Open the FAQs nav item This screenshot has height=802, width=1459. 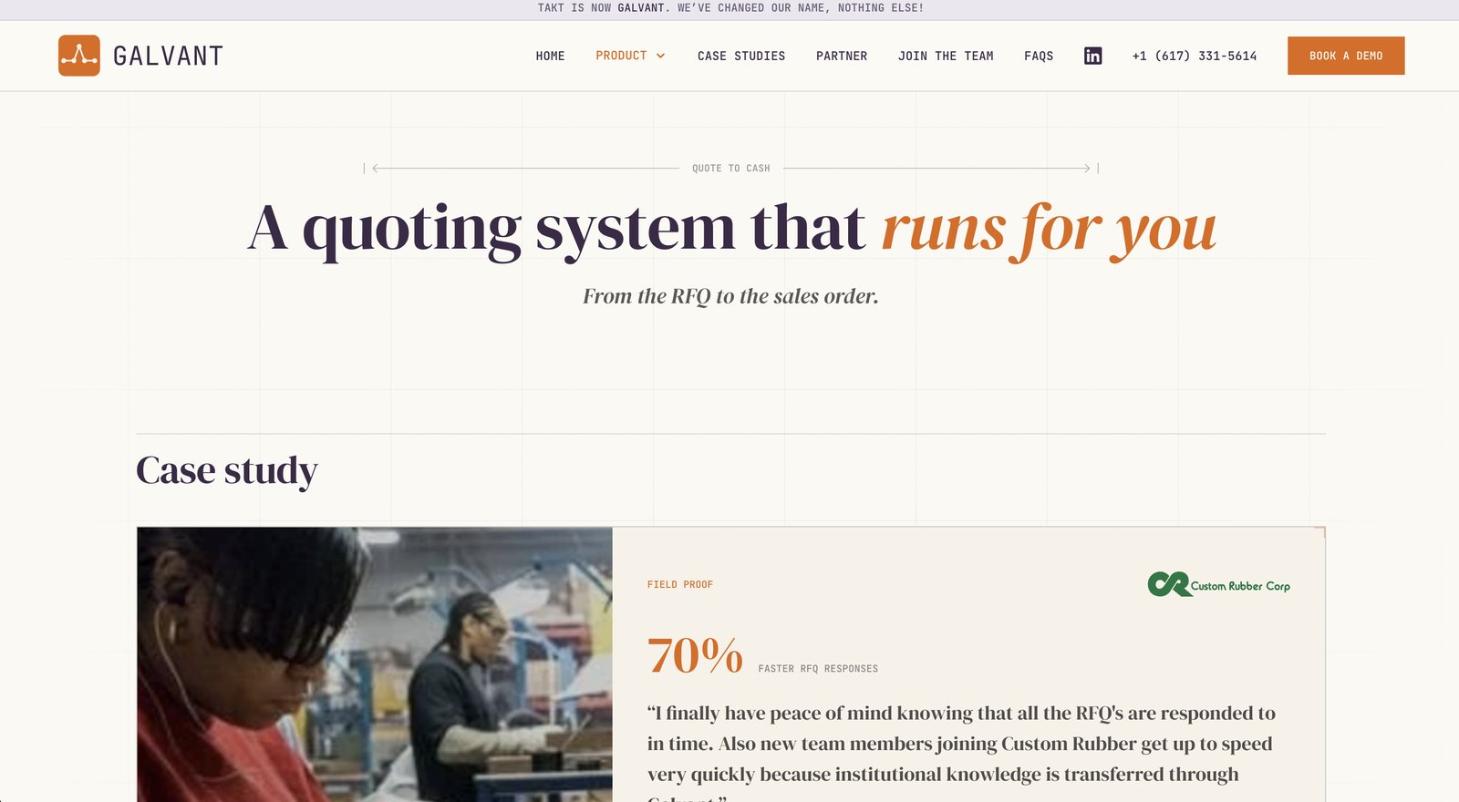tap(1039, 56)
